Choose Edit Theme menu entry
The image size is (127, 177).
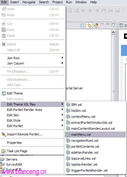pyautogui.click(x=33, y=93)
